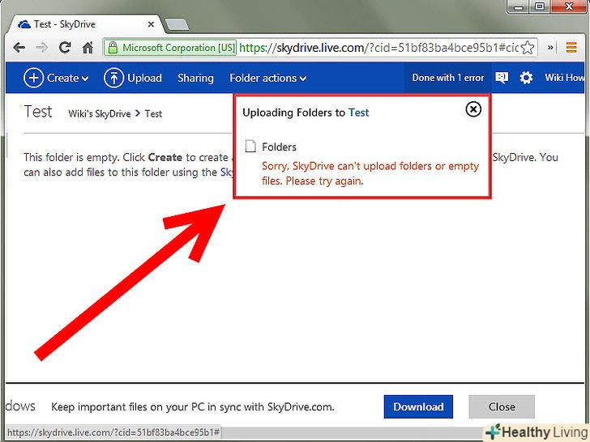Click the browser back arrow
This screenshot has height=442, width=590.
[x=19, y=48]
